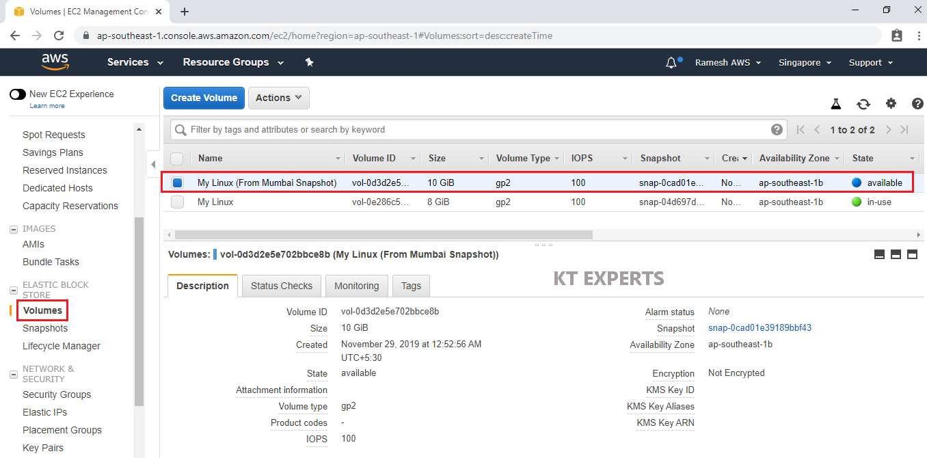Open Name column filter arrow

point(338,159)
